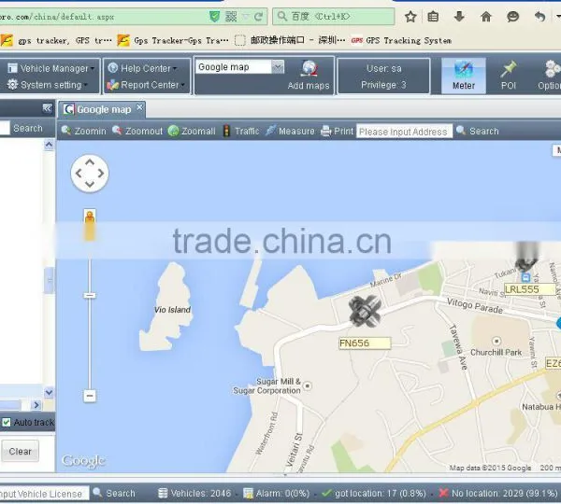The image size is (561, 504).
Task: Click the browser chat bubble icon
Action: coord(512,17)
